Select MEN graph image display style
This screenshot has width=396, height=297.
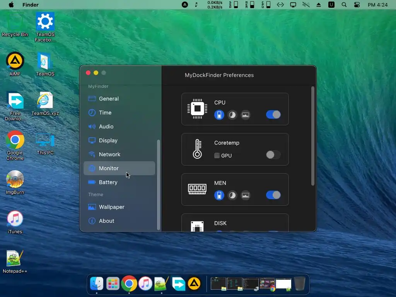[246, 195]
